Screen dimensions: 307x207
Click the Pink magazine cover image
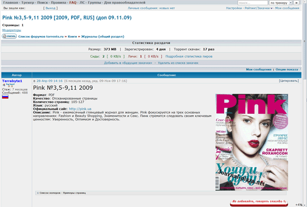point(252,142)
